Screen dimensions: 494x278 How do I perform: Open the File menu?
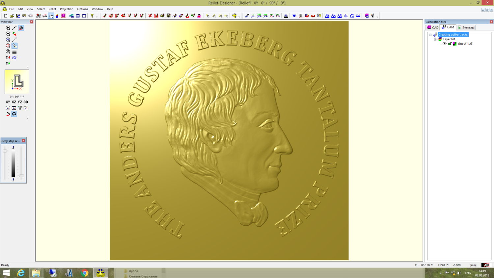point(12,9)
